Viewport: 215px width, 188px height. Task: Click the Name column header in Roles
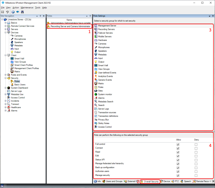[69, 20]
